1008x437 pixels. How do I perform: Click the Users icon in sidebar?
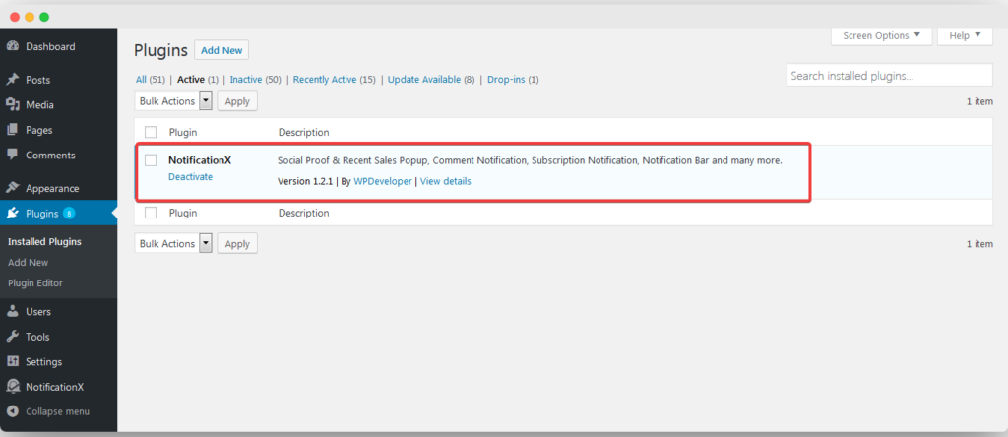coord(13,312)
